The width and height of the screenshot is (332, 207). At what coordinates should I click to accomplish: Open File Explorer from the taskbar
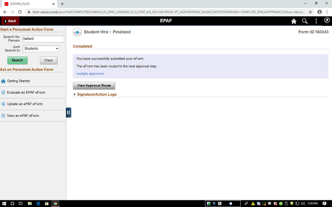(30, 203)
